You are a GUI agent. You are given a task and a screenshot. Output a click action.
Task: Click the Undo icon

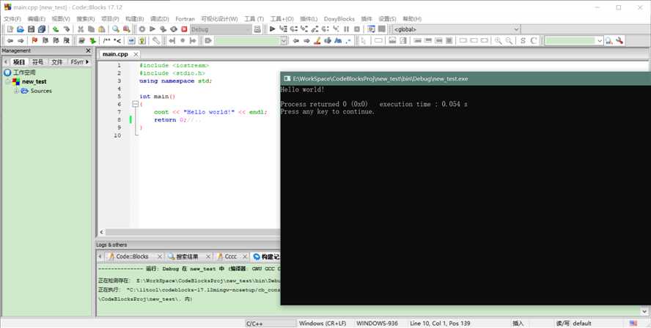point(56,29)
